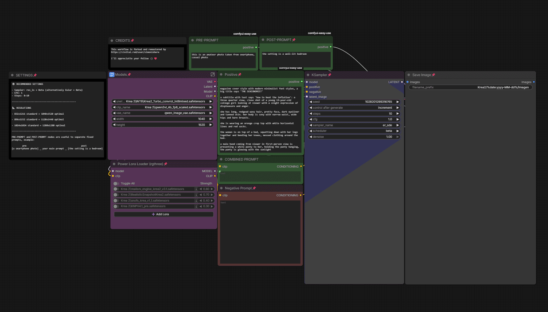Click the KSampler negative input port
Viewport: 548px width, 312px height.
(x=307, y=92)
